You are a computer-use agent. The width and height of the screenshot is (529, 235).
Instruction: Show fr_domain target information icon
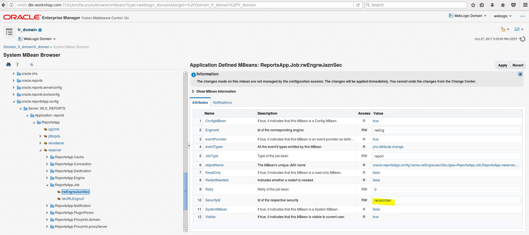point(40,30)
